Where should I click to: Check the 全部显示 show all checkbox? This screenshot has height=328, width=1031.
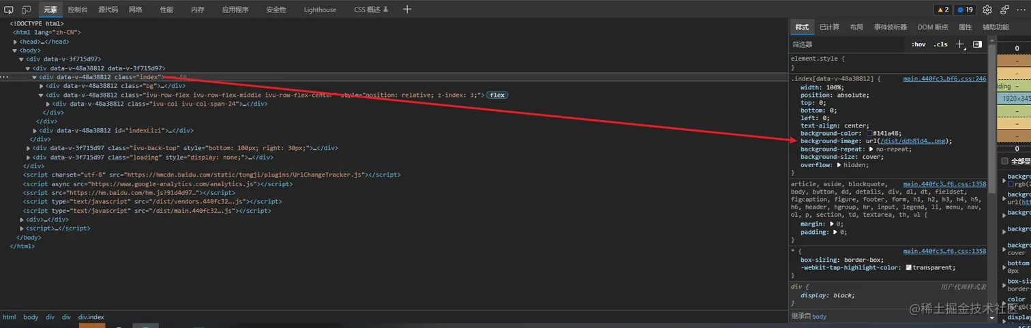coord(1004,162)
